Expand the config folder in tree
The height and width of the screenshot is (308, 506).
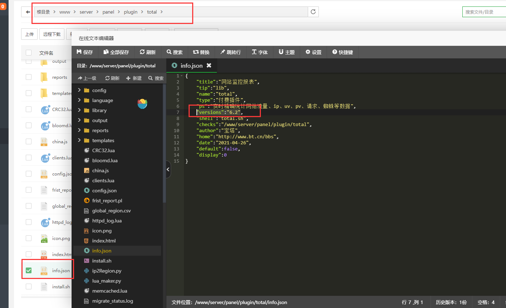(x=79, y=90)
